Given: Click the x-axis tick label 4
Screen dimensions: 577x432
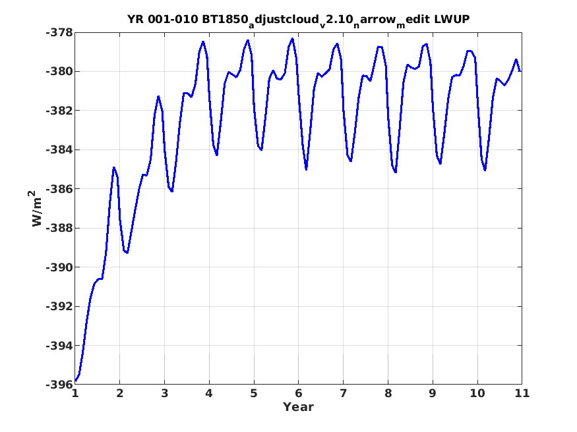Looking at the screenshot, I should tap(209, 393).
